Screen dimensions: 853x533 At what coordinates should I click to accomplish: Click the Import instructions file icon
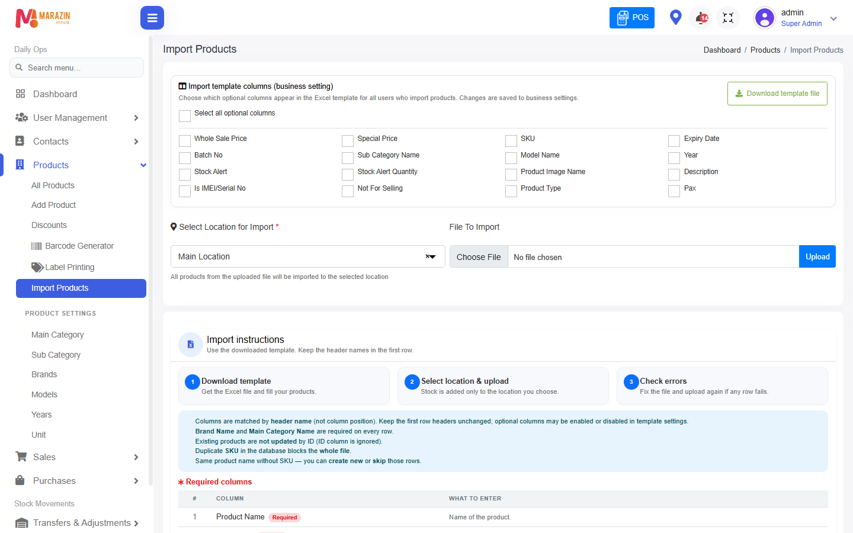click(190, 344)
